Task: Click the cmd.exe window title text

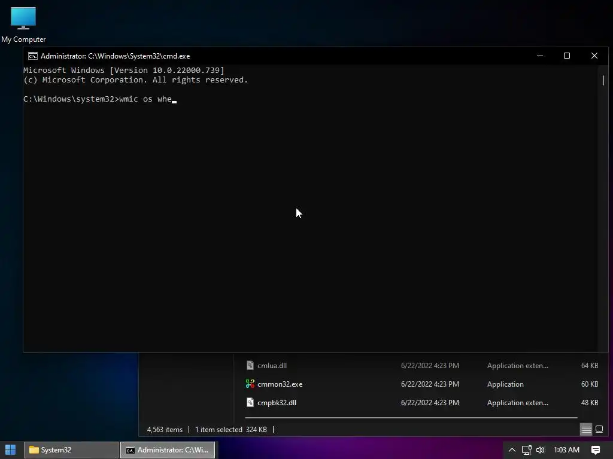Action: tap(116, 56)
